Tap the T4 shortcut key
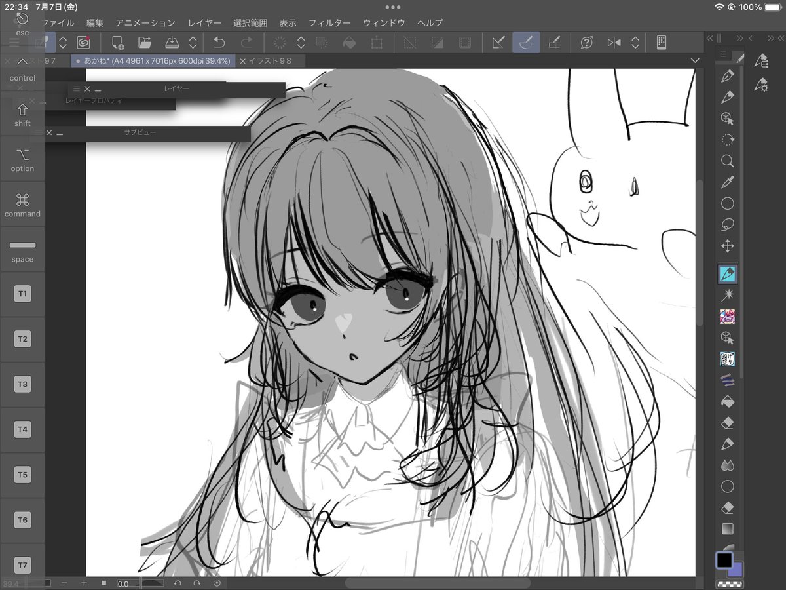 point(22,430)
